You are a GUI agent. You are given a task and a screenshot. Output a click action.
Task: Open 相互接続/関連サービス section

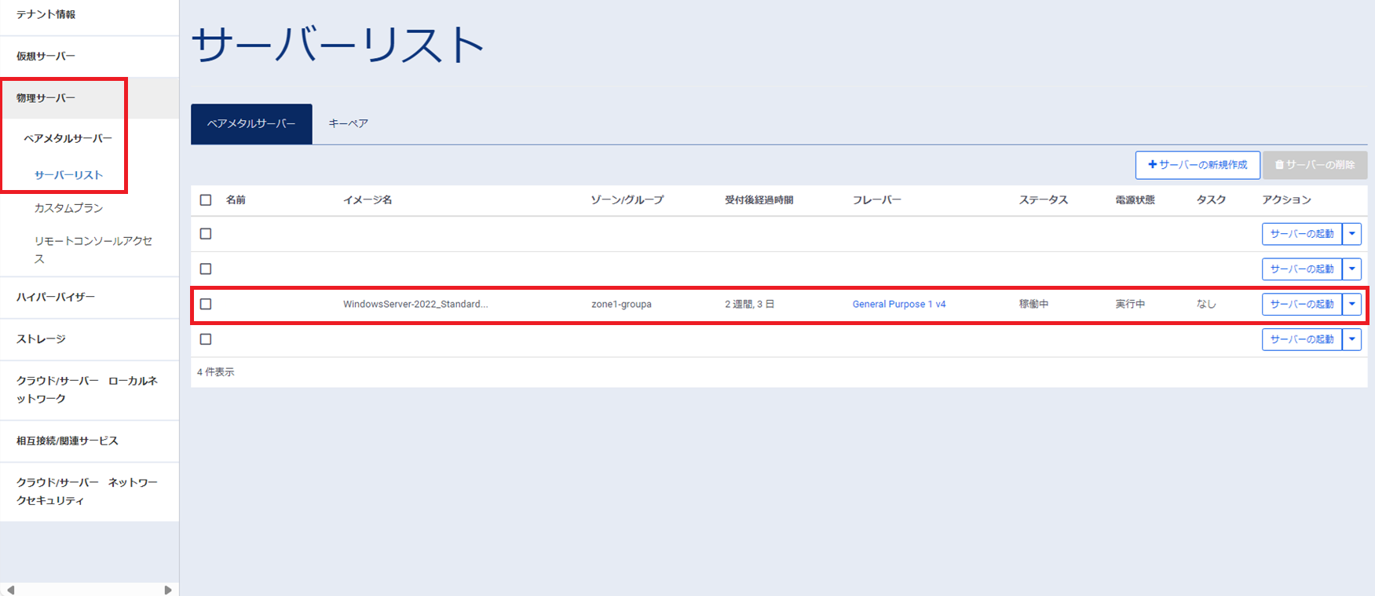tap(68, 441)
